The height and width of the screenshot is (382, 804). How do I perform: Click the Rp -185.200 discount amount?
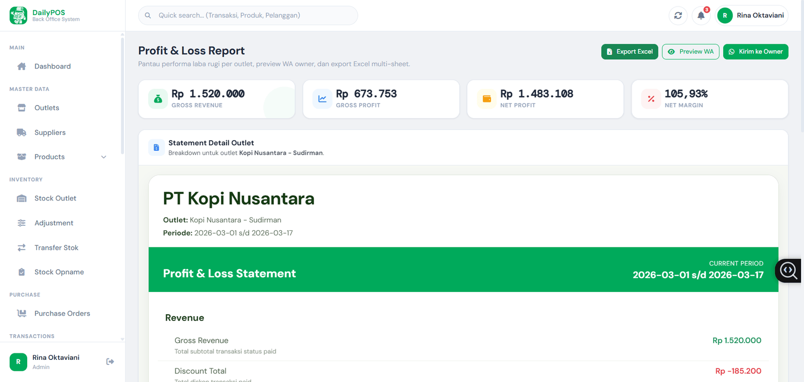738,371
